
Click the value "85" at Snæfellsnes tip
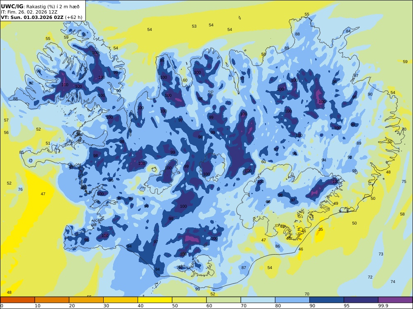(x=21, y=152)
